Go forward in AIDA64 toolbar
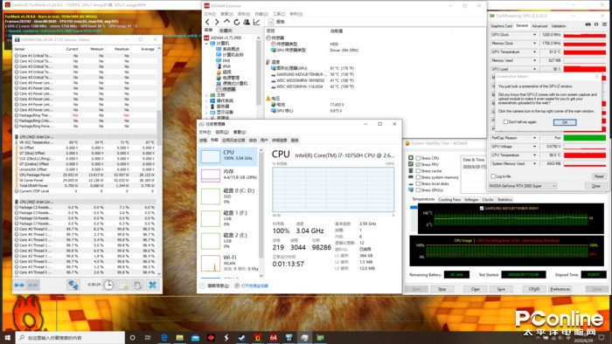 coord(217,22)
